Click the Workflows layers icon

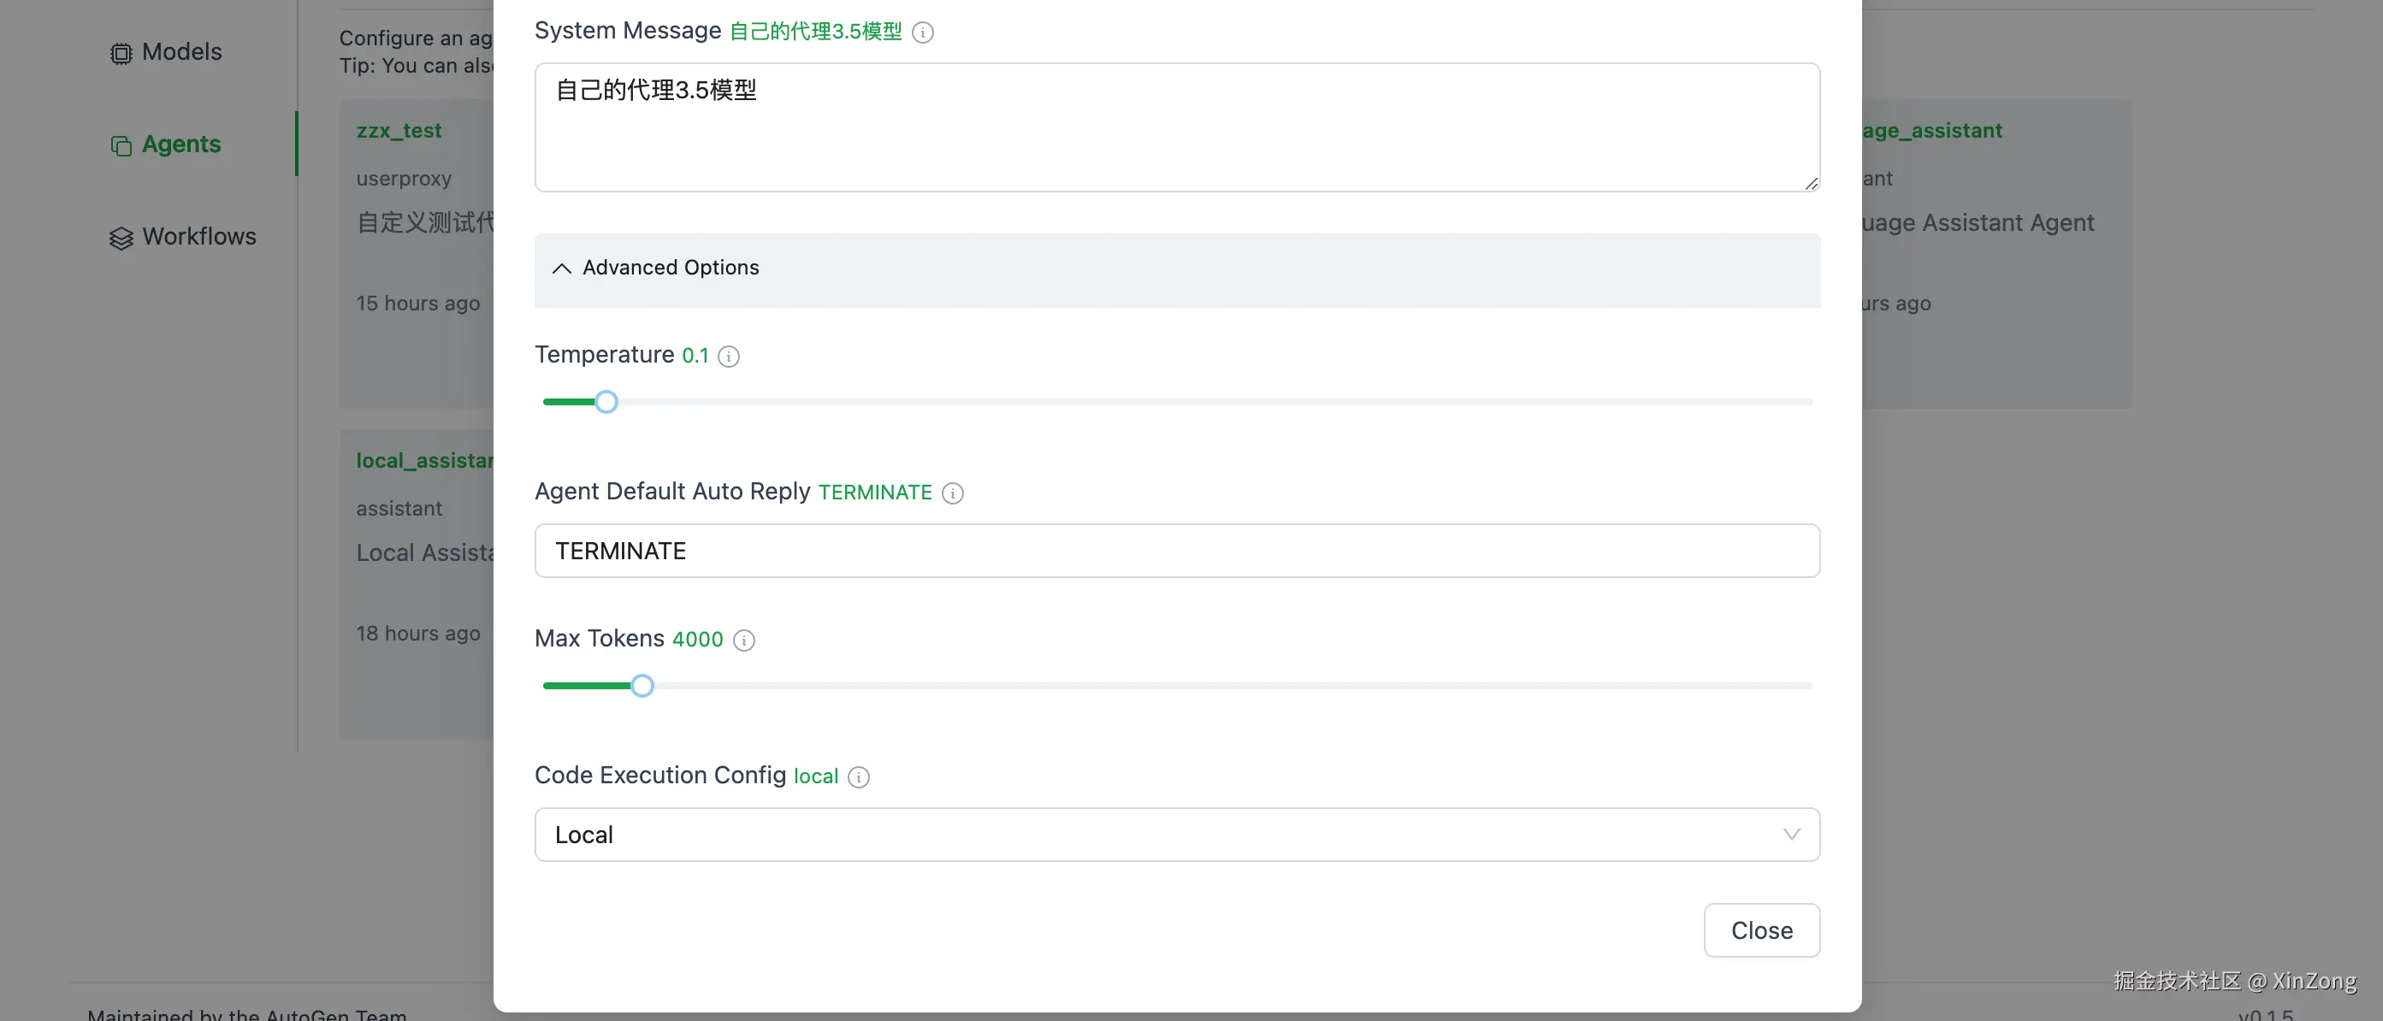(121, 239)
